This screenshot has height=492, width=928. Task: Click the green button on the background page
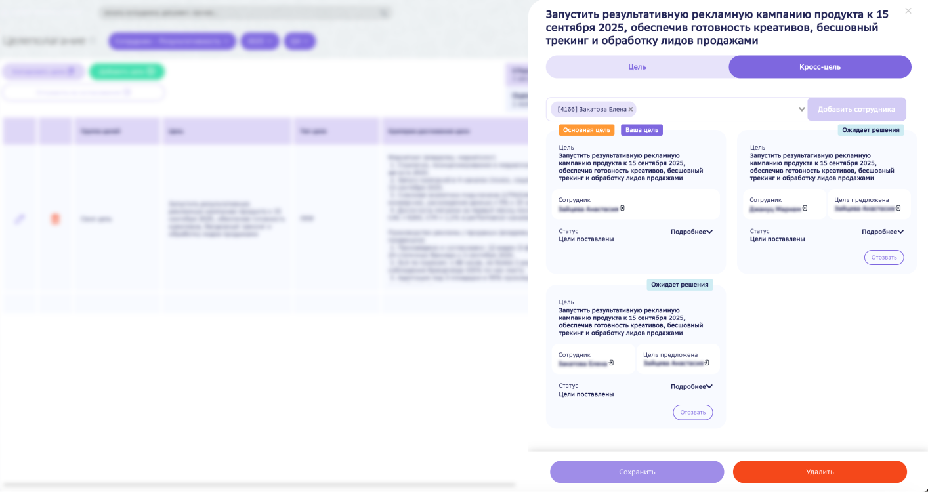coord(127,72)
